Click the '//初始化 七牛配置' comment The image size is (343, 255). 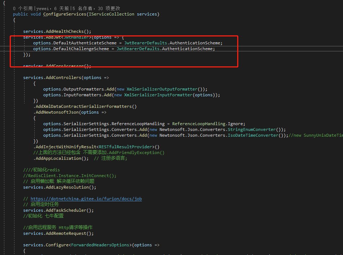click(x=43, y=216)
